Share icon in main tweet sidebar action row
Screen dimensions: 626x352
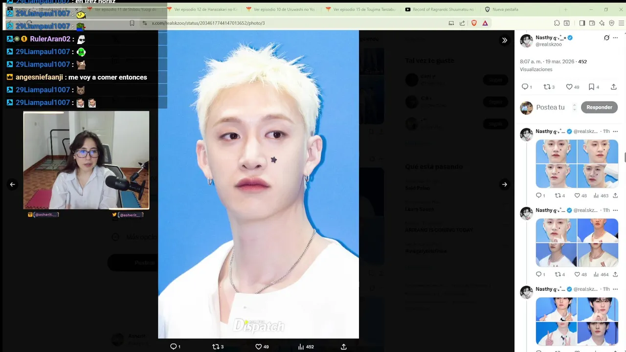[x=614, y=87]
